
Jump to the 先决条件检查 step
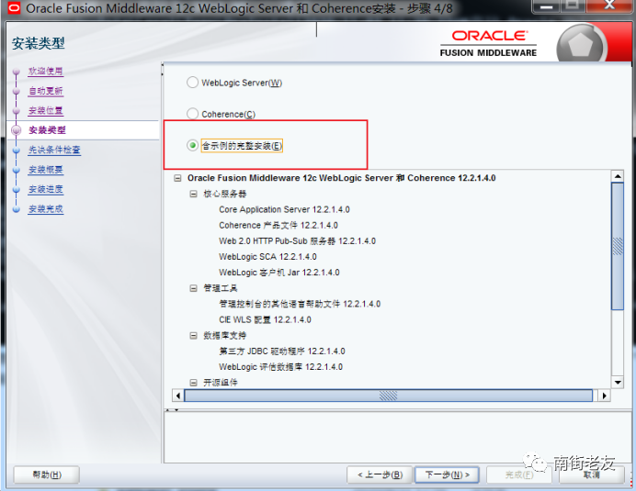54,150
